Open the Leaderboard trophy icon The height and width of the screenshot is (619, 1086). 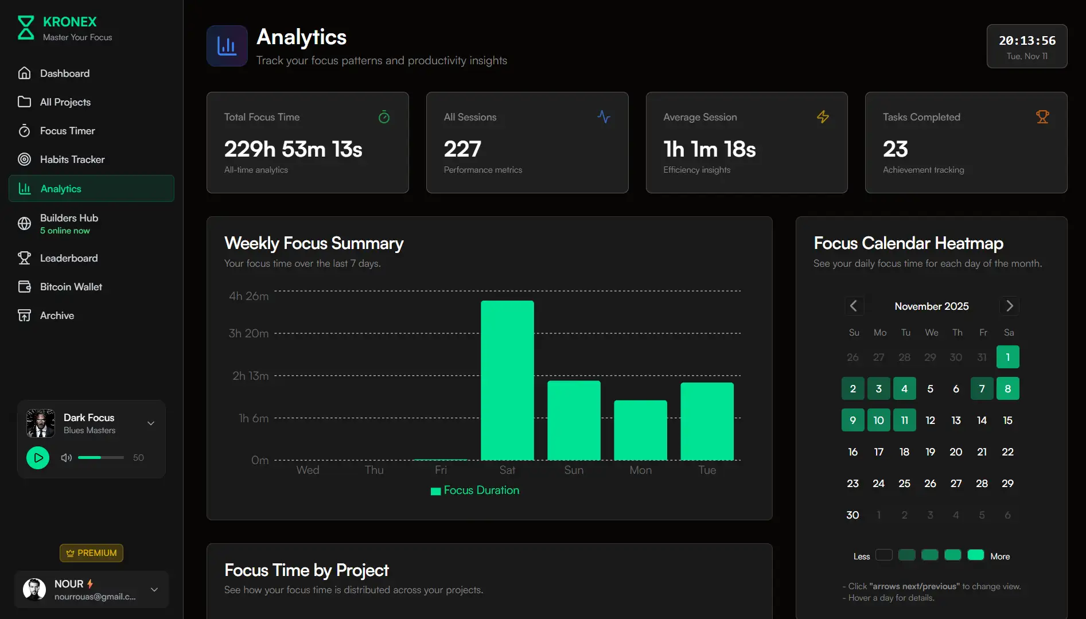25,258
